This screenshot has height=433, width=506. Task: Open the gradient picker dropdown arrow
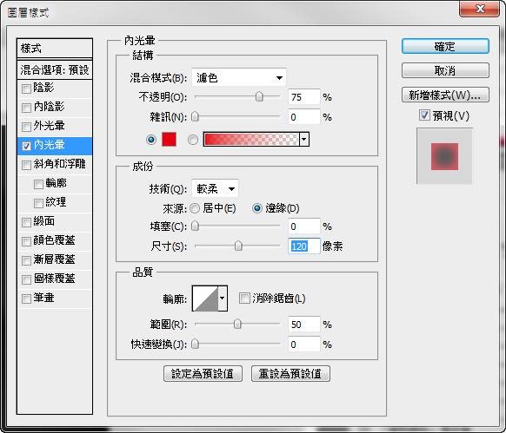click(304, 140)
